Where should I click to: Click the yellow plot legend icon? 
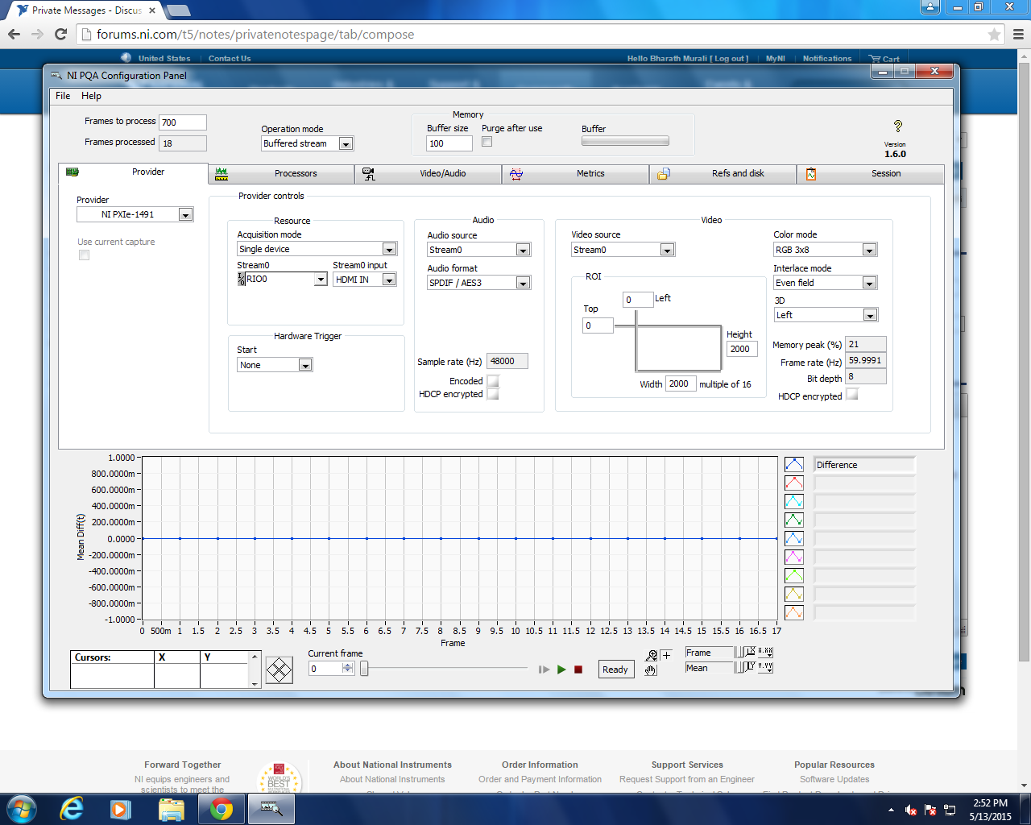[x=793, y=594]
